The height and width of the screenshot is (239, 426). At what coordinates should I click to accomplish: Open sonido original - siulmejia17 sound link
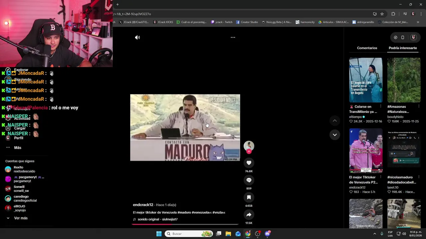pos(157,219)
